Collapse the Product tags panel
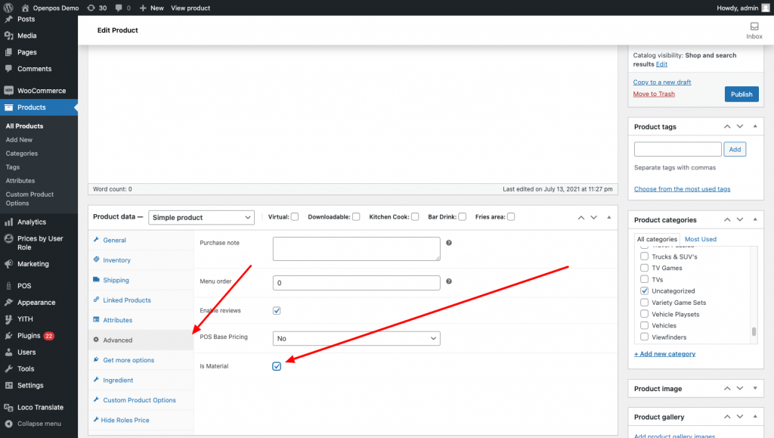 coord(754,126)
